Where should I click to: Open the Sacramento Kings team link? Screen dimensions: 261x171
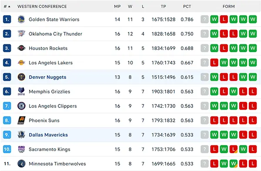click(50, 149)
